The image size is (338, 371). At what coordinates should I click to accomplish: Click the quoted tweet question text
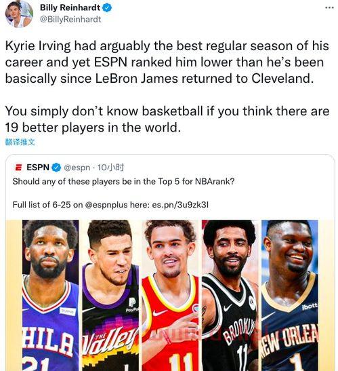point(123,182)
